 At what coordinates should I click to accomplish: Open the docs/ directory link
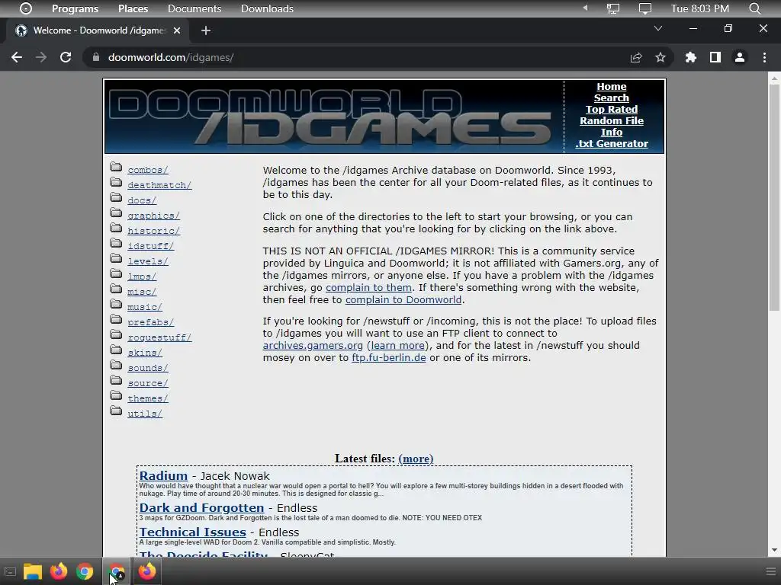tap(142, 200)
